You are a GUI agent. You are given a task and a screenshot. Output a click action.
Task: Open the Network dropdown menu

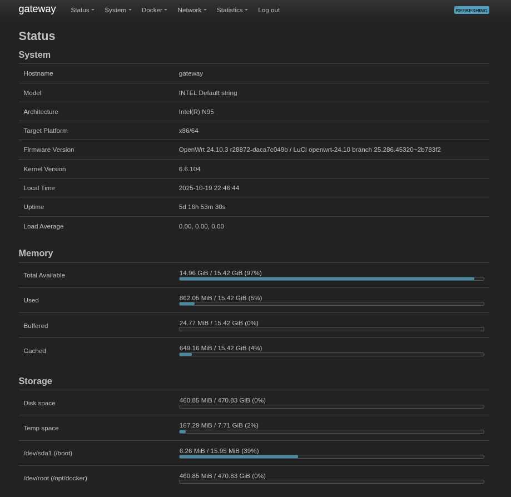click(192, 10)
